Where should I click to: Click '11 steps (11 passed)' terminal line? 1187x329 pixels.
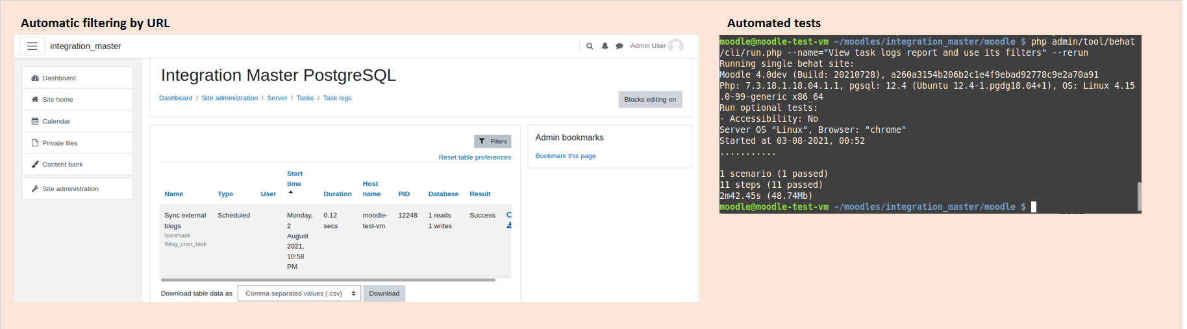tap(771, 185)
